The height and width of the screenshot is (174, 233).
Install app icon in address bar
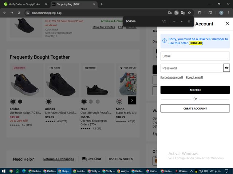point(170,13)
